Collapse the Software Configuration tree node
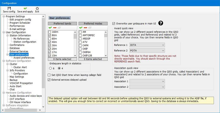 (x=4, y=61)
